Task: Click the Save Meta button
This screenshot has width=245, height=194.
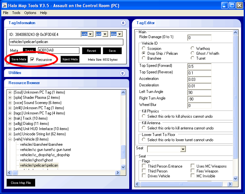Action: pos(19,59)
